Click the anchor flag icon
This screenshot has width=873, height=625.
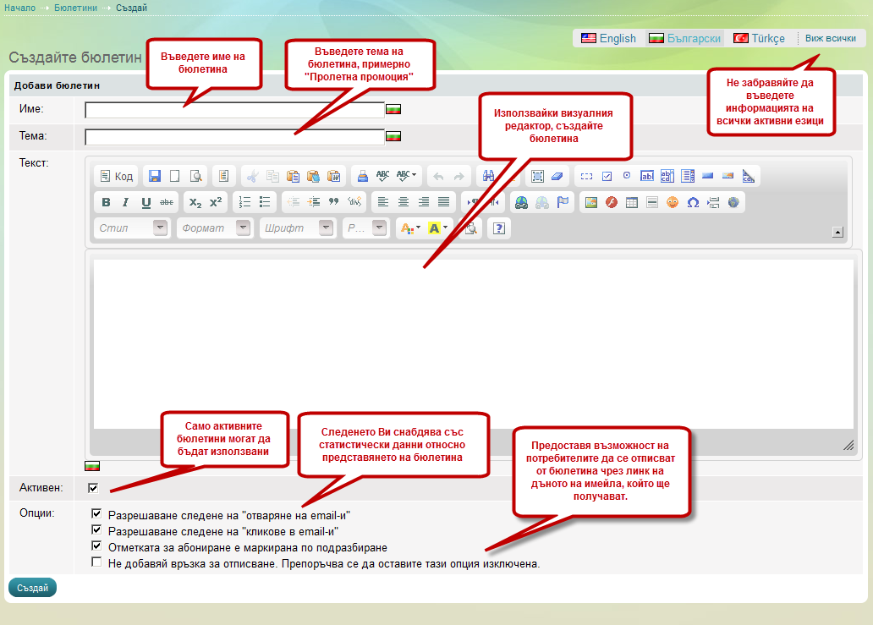pos(562,202)
